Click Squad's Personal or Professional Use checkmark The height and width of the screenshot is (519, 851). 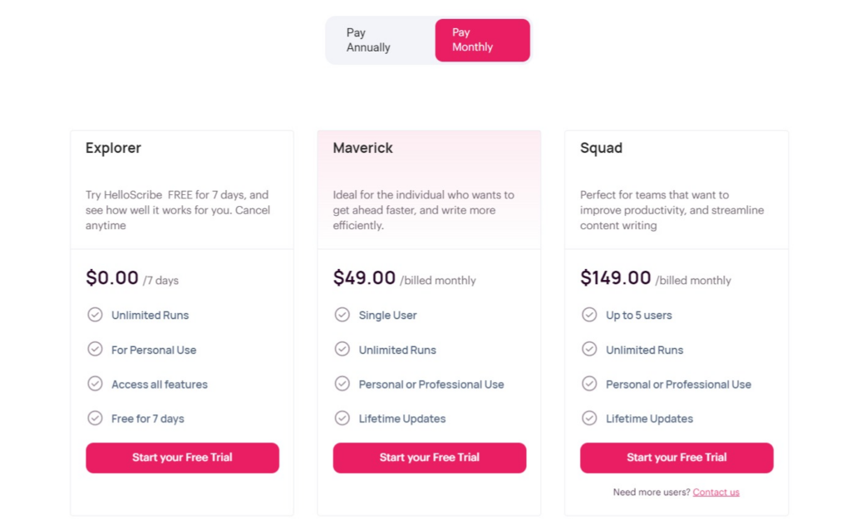coord(589,384)
